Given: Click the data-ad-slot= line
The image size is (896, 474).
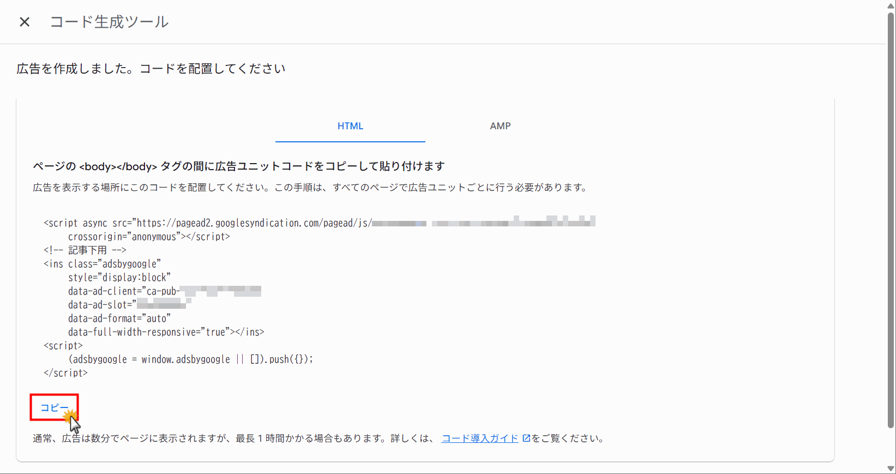Looking at the screenshot, I should click(x=130, y=305).
